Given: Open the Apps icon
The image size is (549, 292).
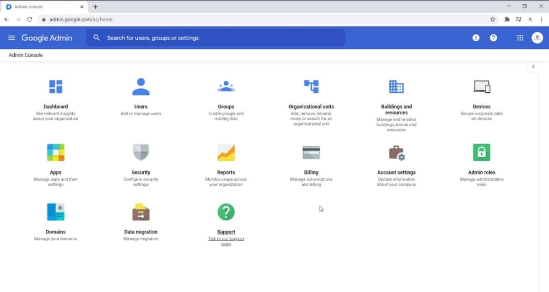Looking at the screenshot, I should click(x=56, y=153).
